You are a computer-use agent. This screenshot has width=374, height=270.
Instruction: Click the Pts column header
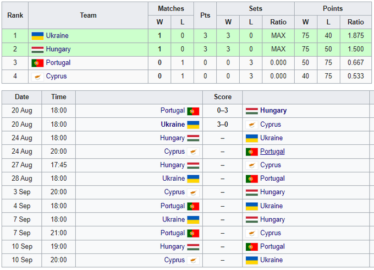pyautogui.click(x=205, y=15)
